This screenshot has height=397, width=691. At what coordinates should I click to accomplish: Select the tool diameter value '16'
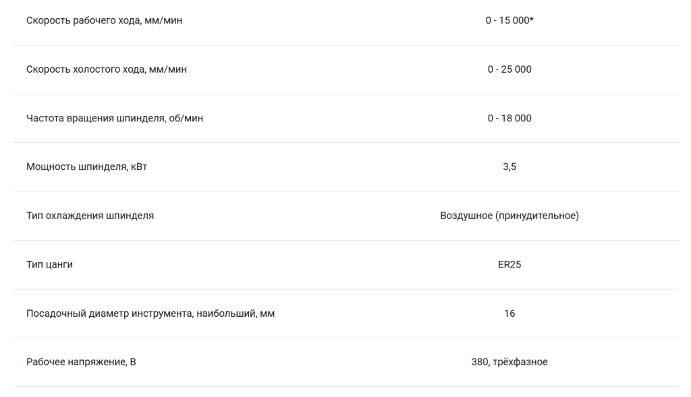tap(509, 313)
